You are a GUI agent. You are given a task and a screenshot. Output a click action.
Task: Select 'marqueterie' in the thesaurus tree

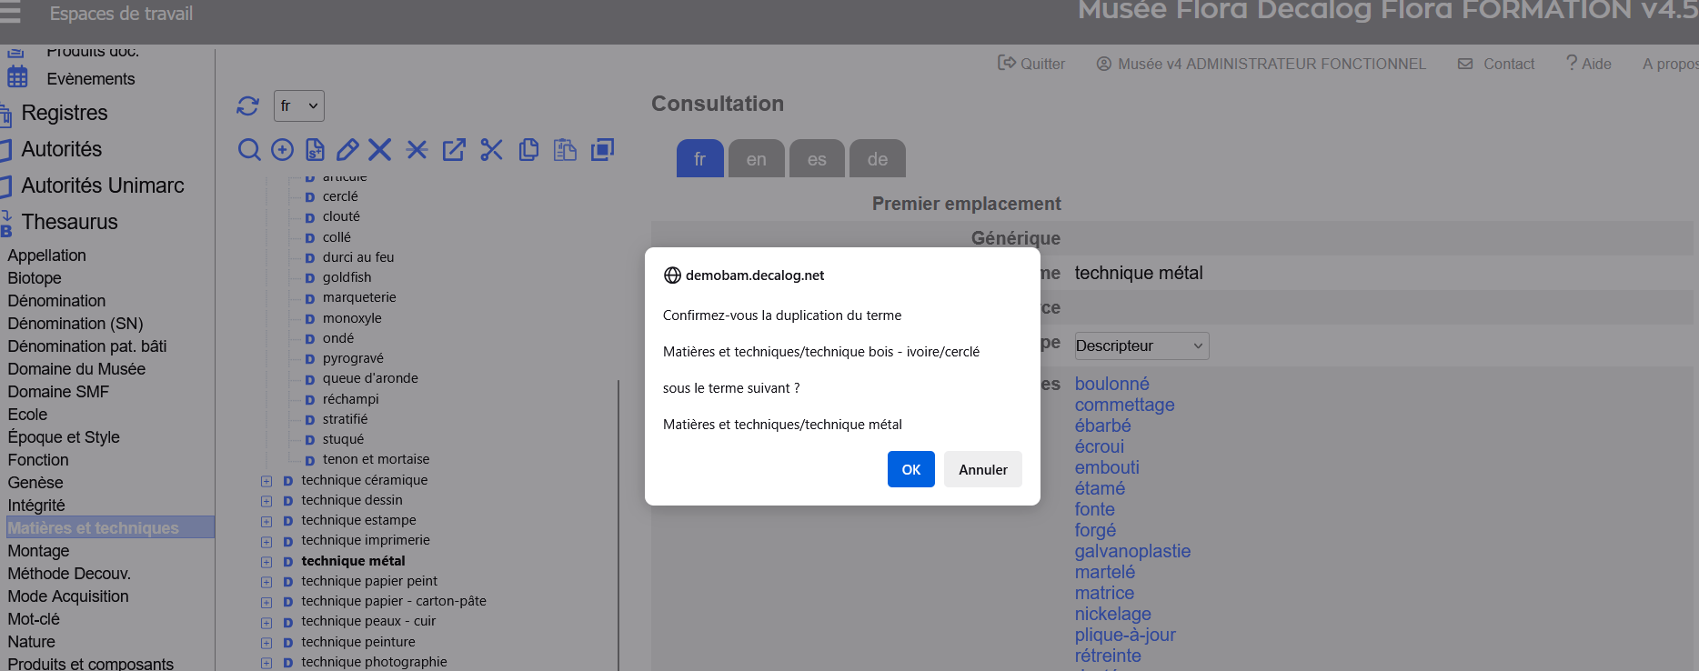pyautogui.click(x=359, y=297)
